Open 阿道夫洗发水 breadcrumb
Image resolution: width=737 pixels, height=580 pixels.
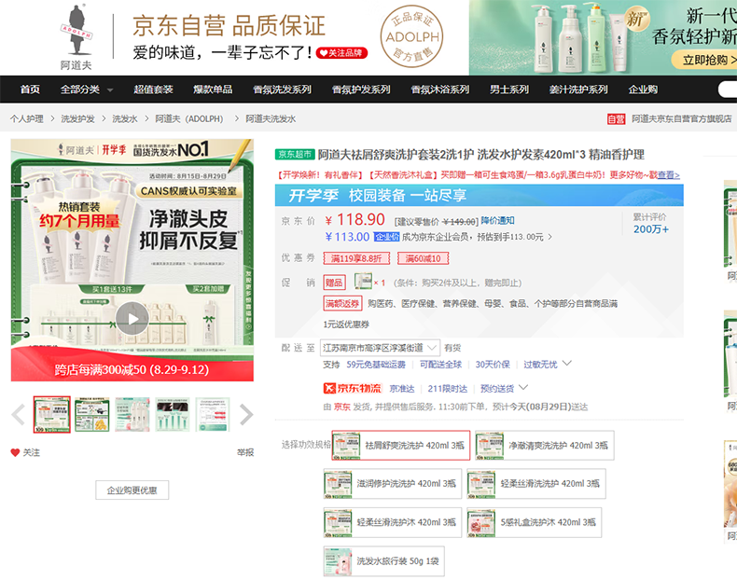point(271,118)
